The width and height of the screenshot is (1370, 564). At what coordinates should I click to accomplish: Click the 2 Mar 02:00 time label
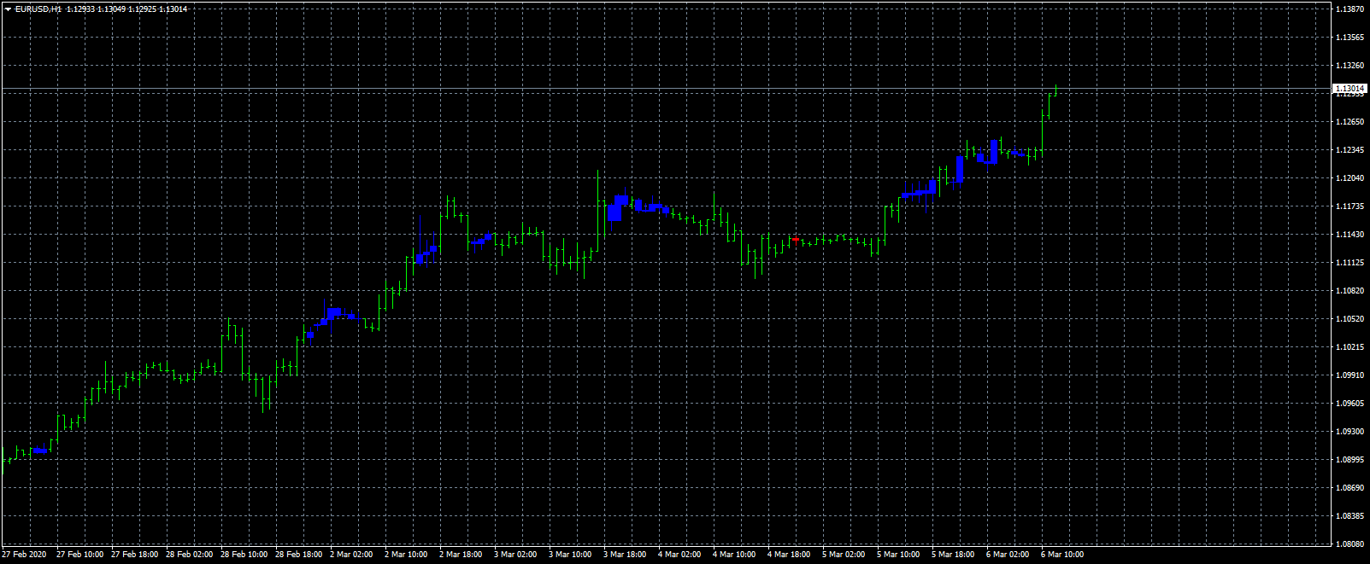point(351,555)
